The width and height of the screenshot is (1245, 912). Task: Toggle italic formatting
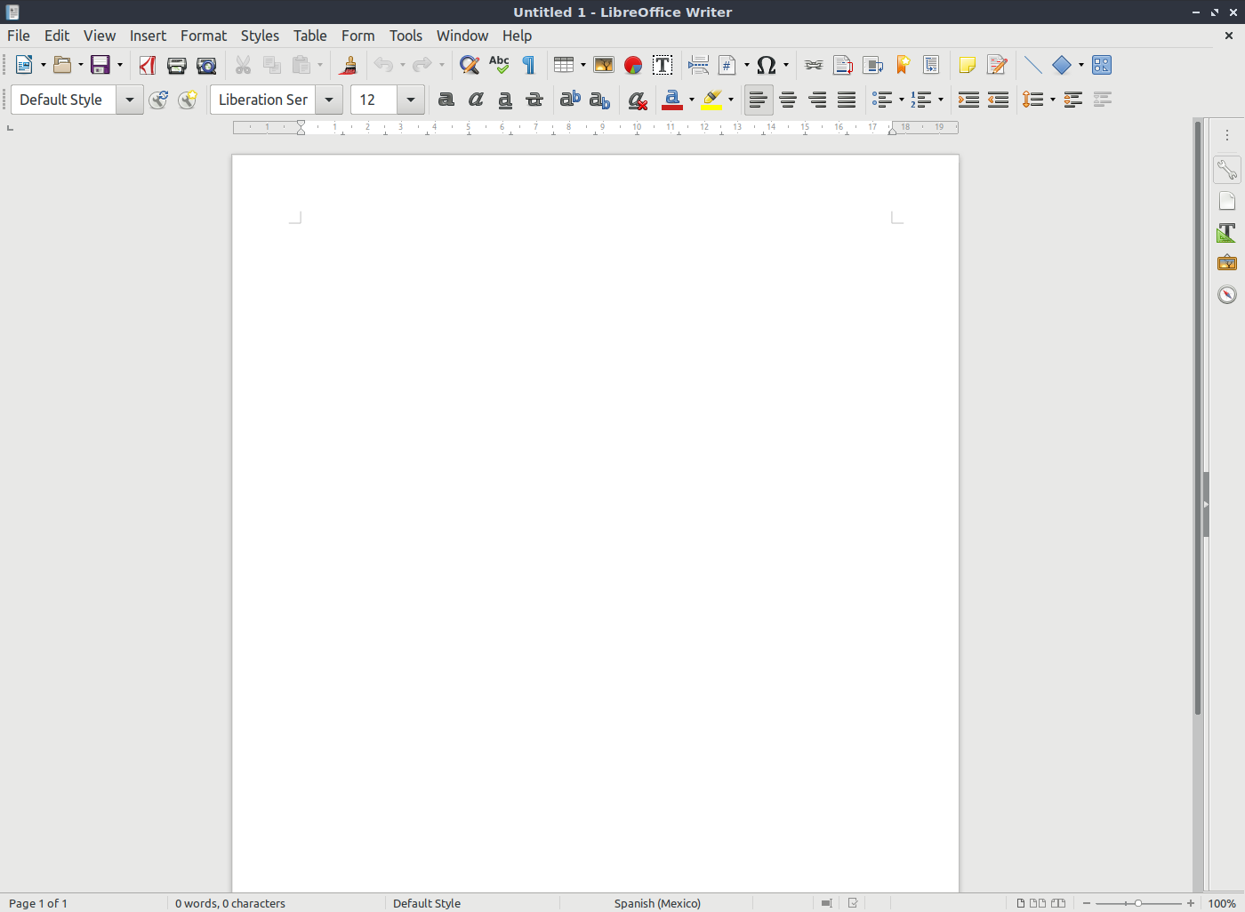[x=476, y=100]
